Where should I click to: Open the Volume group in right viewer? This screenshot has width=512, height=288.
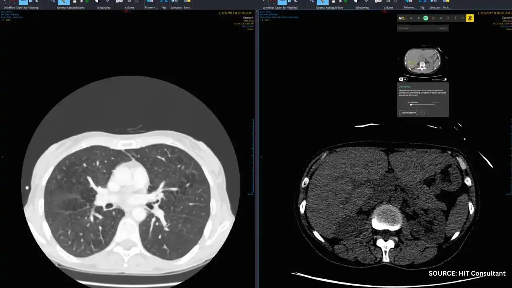click(x=388, y=8)
